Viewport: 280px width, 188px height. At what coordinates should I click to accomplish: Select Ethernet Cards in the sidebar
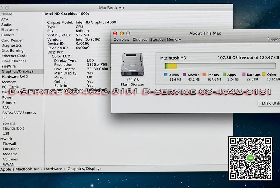(14, 56)
